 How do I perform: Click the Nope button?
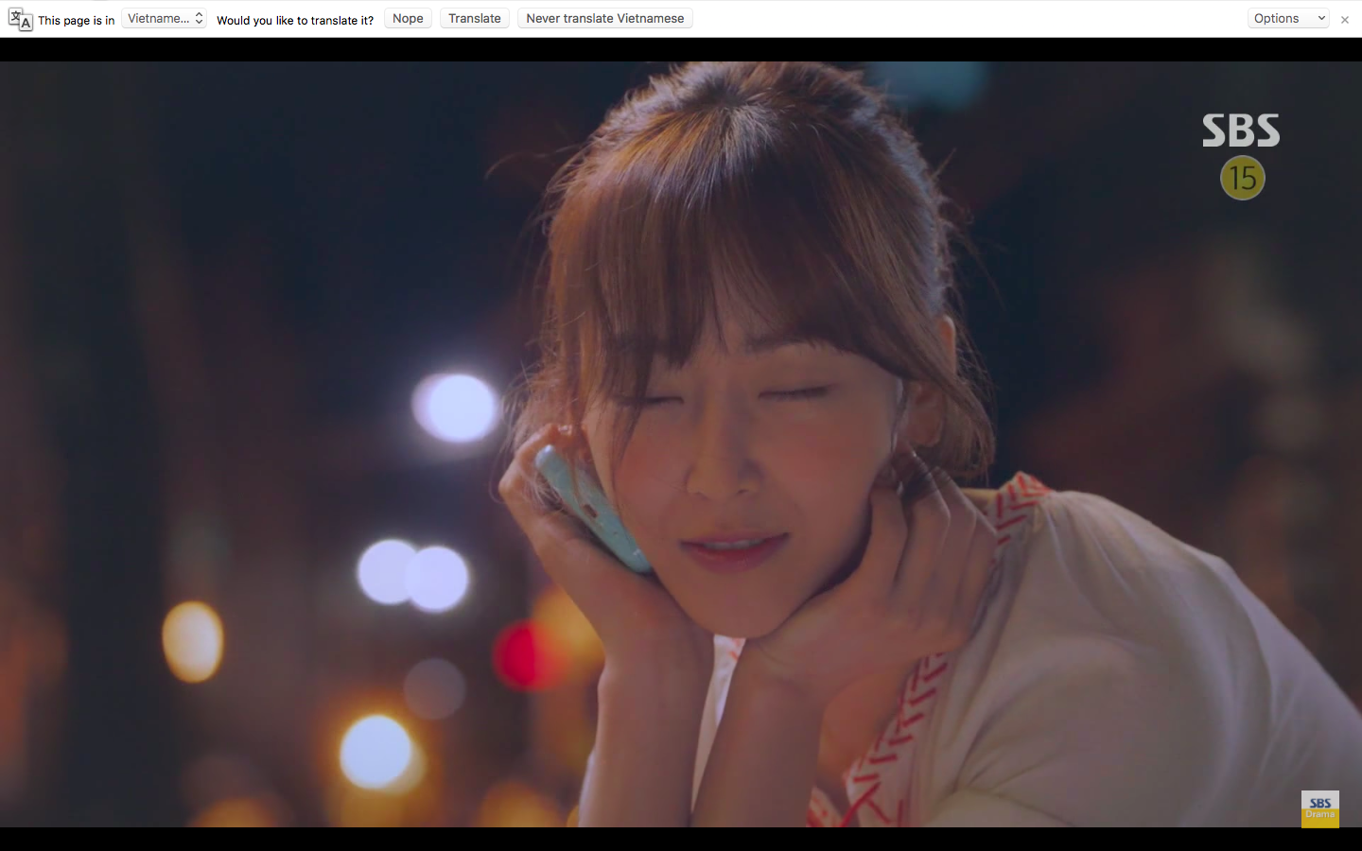click(x=408, y=19)
